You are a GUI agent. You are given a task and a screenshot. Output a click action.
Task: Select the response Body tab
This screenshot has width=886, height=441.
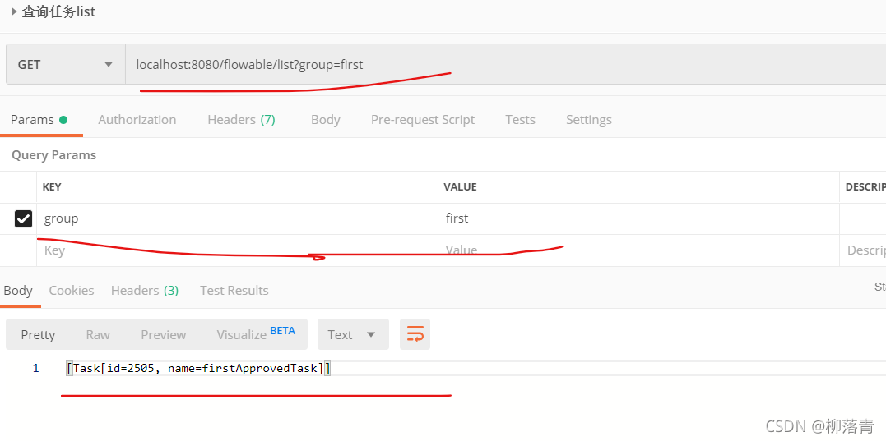(x=18, y=291)
